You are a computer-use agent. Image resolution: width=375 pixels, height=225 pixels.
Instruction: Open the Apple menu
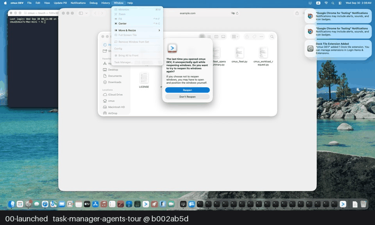pyautogui.click(x=5, y=3)
